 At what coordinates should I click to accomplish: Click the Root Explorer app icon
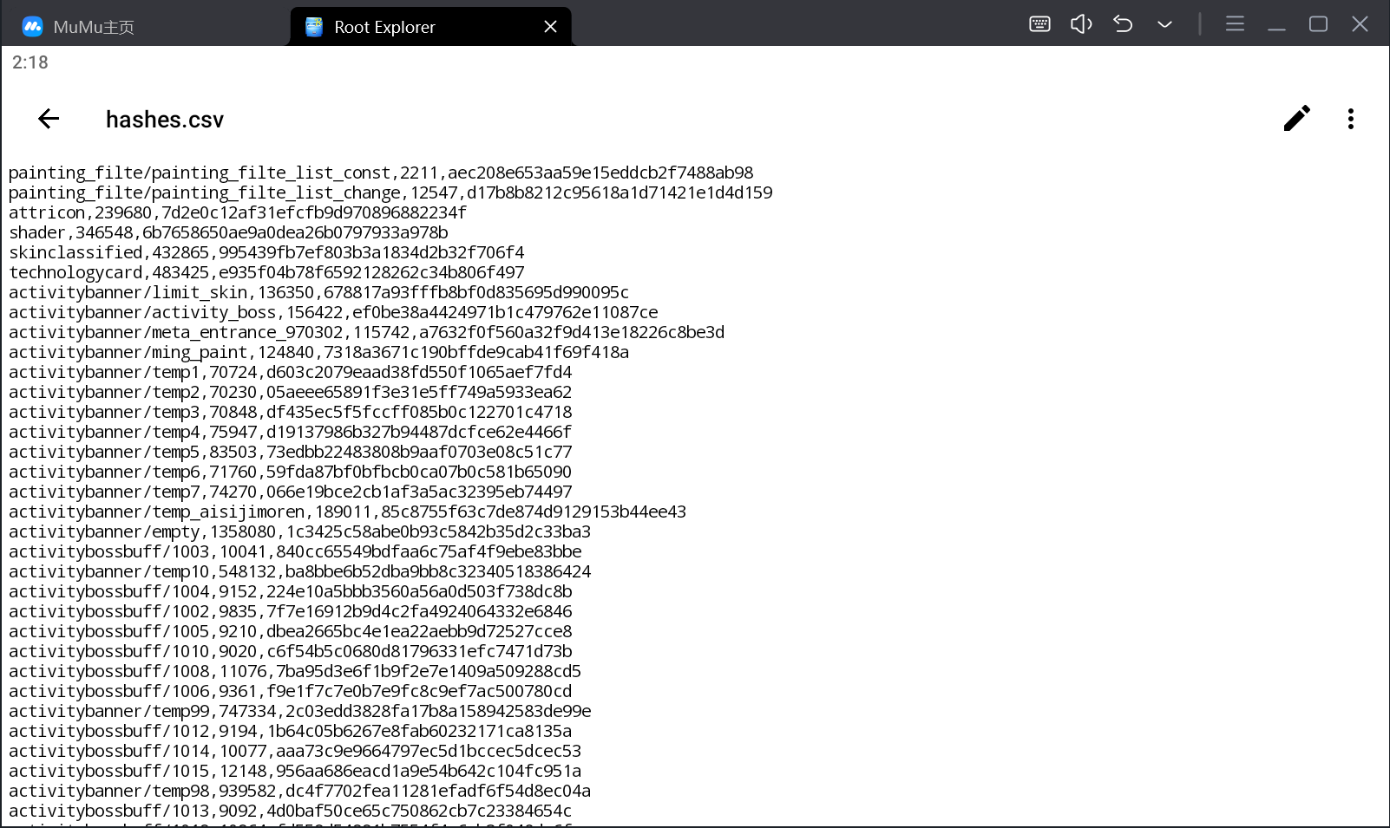coord(314,27)
